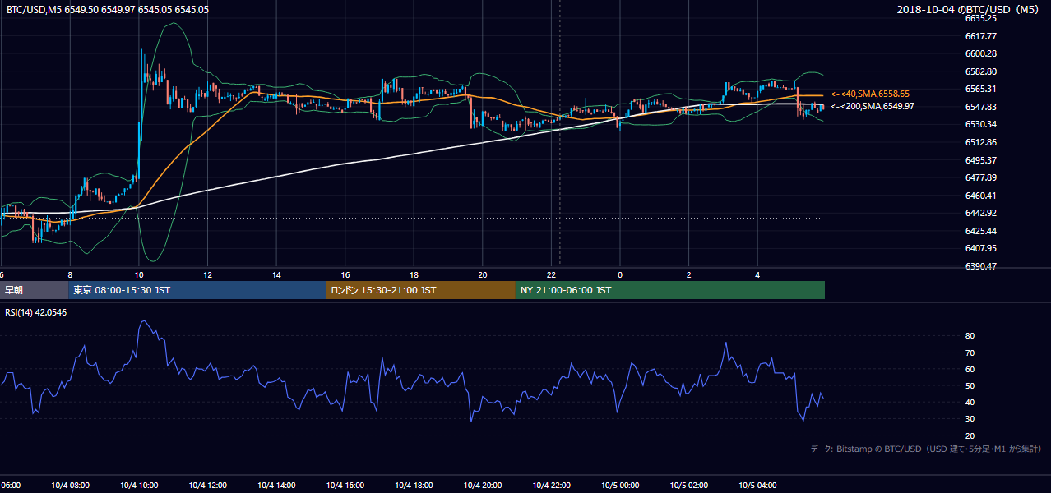The image size is (1051, 493).
Task: Click the 10/4 20:00 time label
Action: tap(483, 486)
